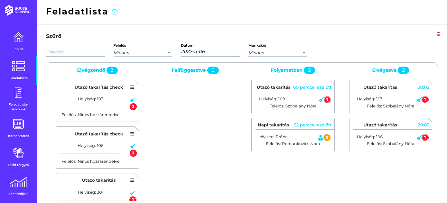Open Statisztikák chart icon
447x203 pixels.
18,182
